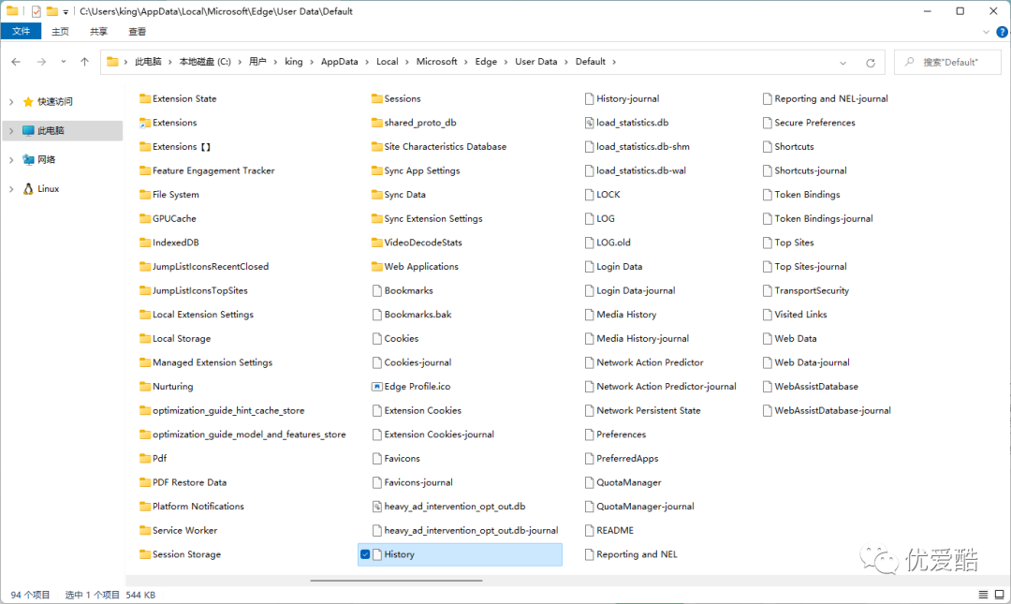Image resolution: width=1011 pixels, height=604 pixels.
Task: Click the Extensions shortcut folder icon
Action: point(145,123)
